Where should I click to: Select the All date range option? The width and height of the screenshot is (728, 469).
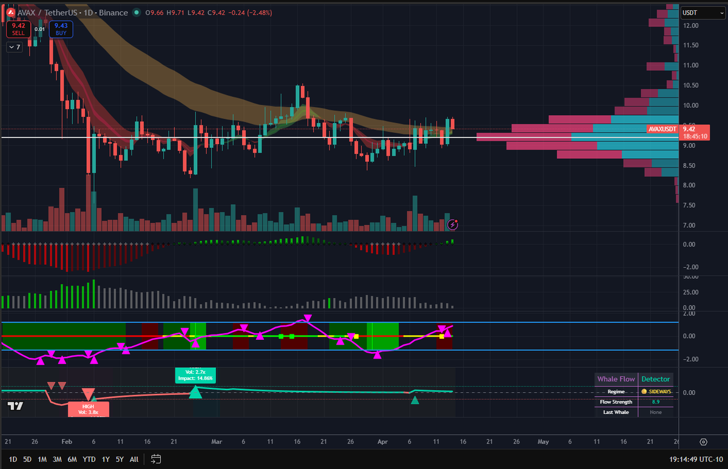pos(133,459)
